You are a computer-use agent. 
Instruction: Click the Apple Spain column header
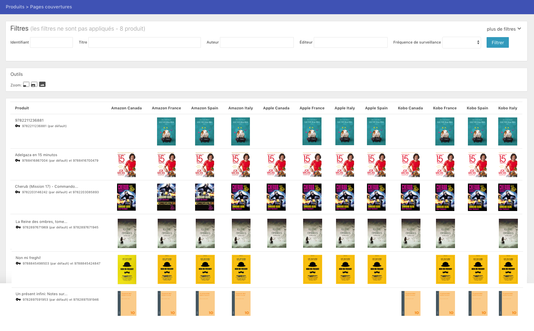tap(376, 108)
